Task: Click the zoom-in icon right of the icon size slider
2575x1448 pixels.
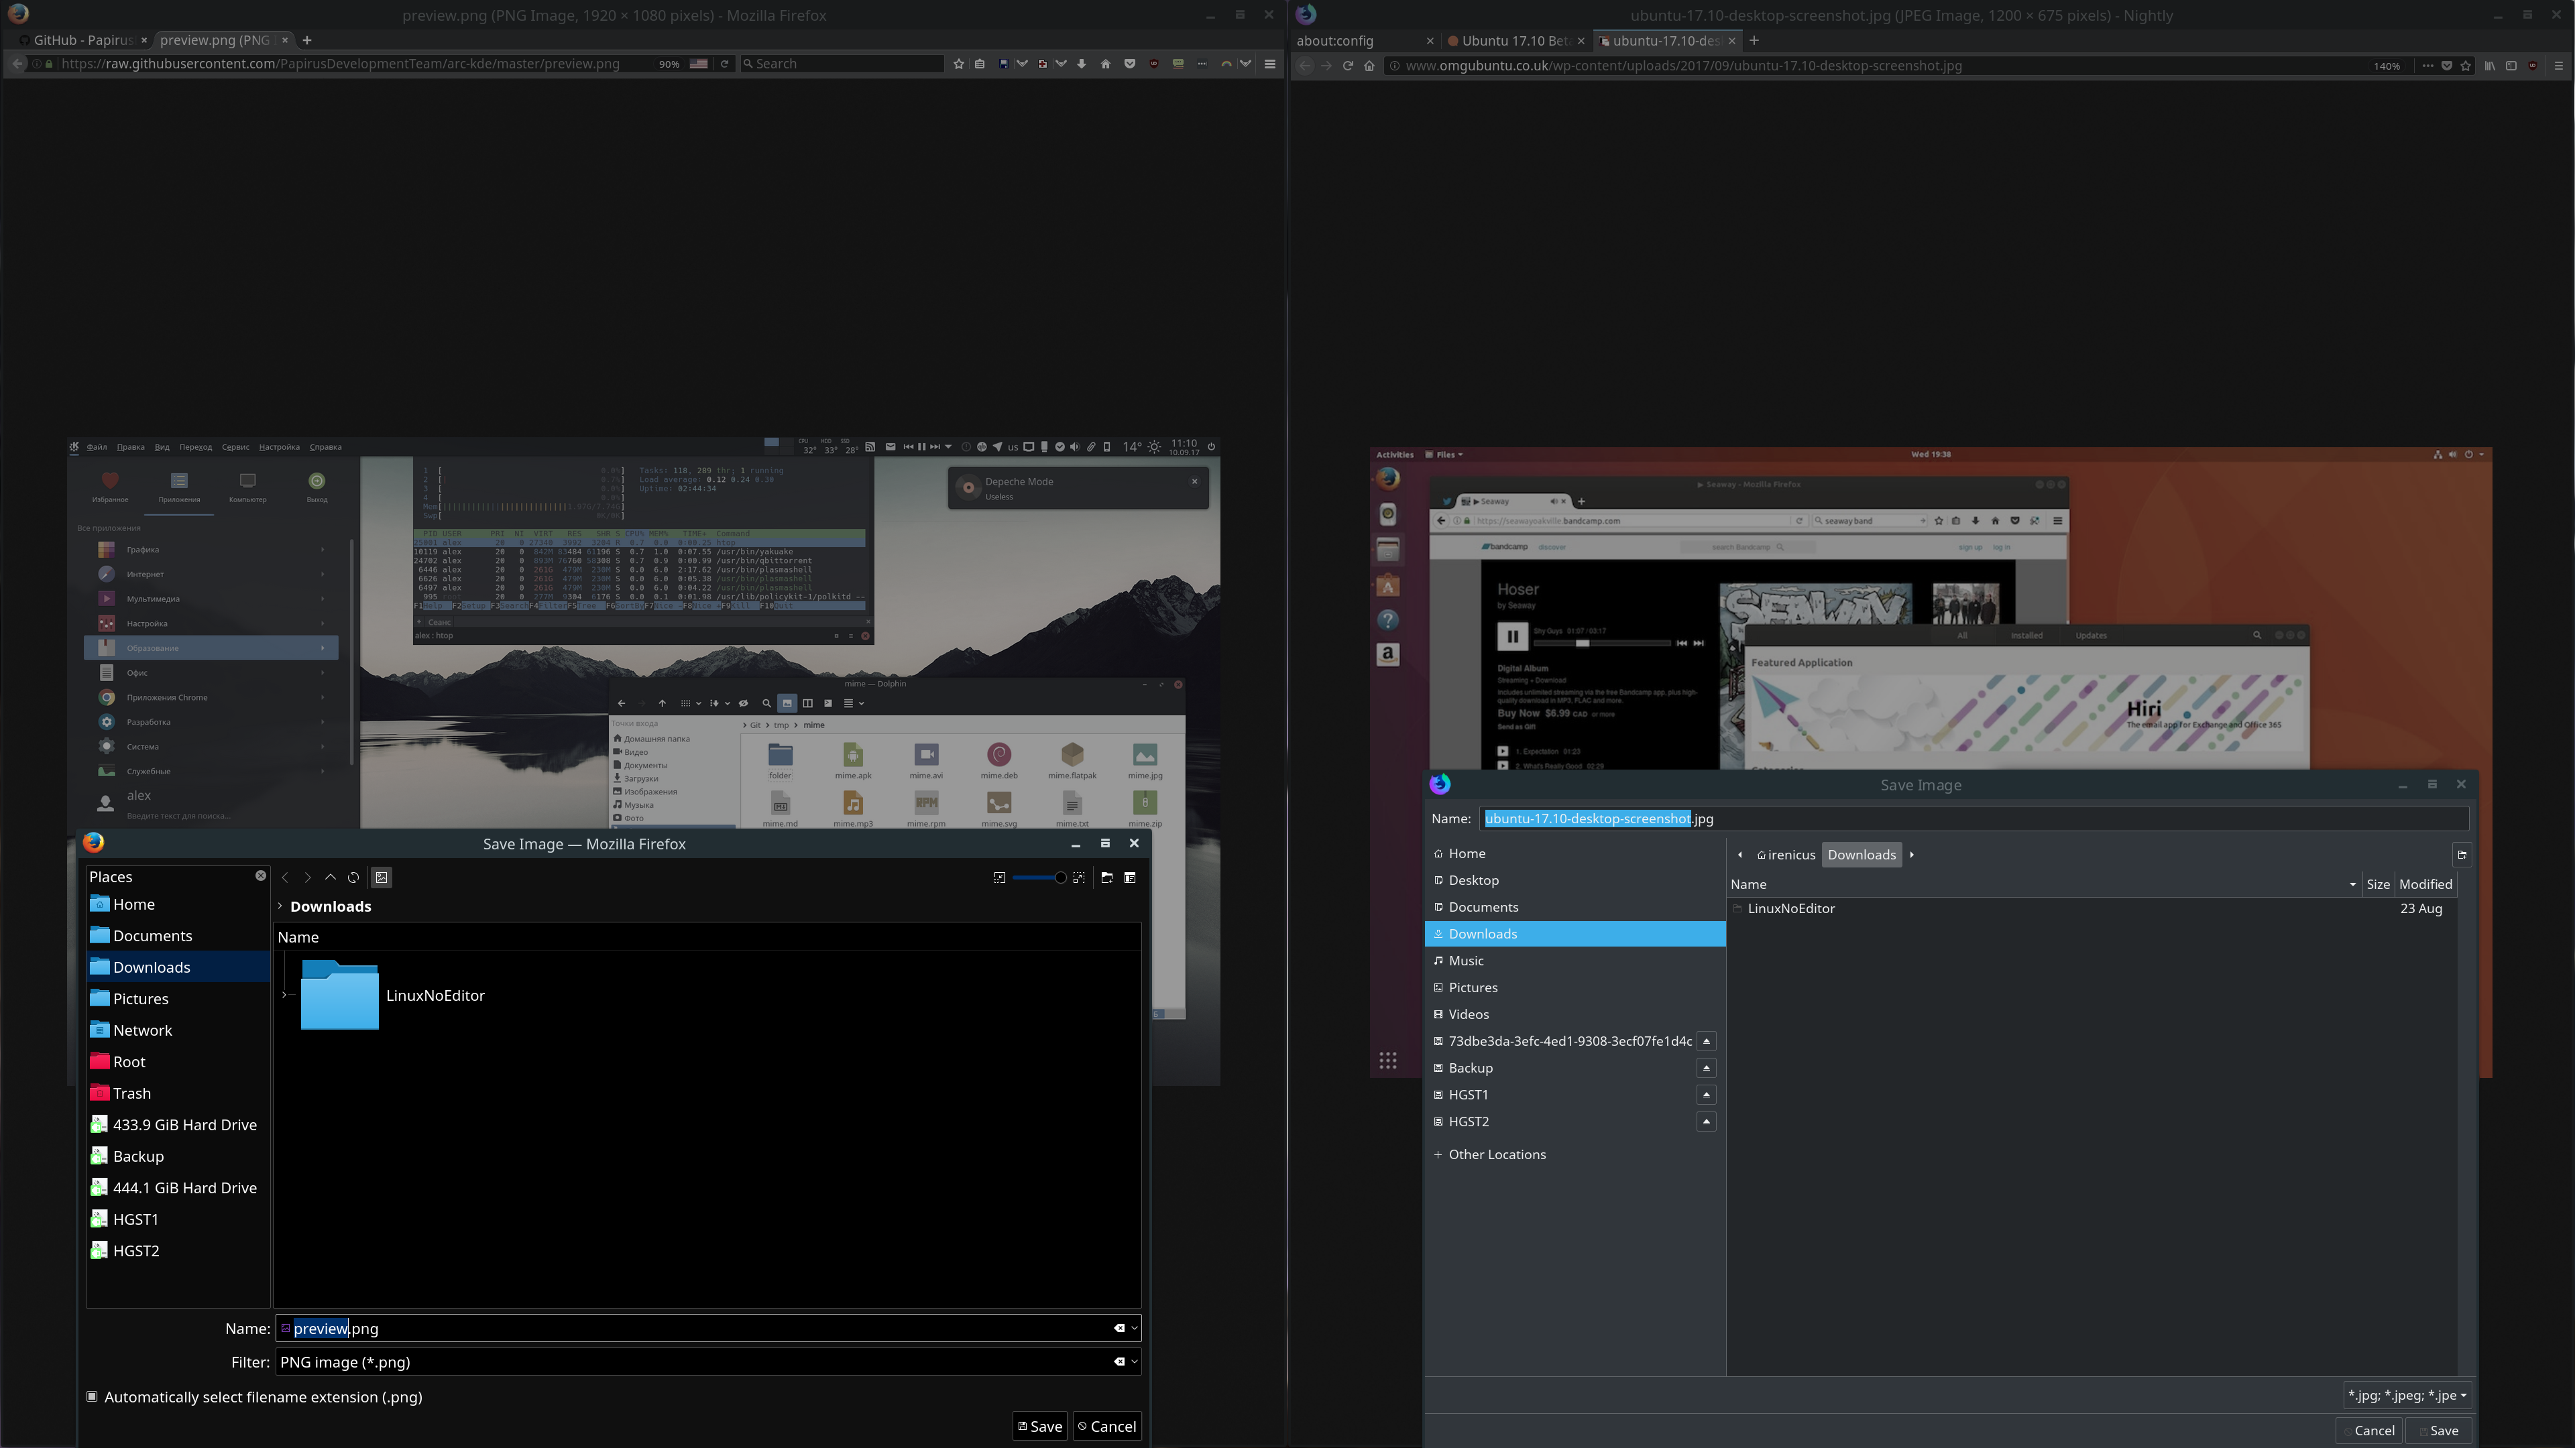Action: pos(1078,878)
